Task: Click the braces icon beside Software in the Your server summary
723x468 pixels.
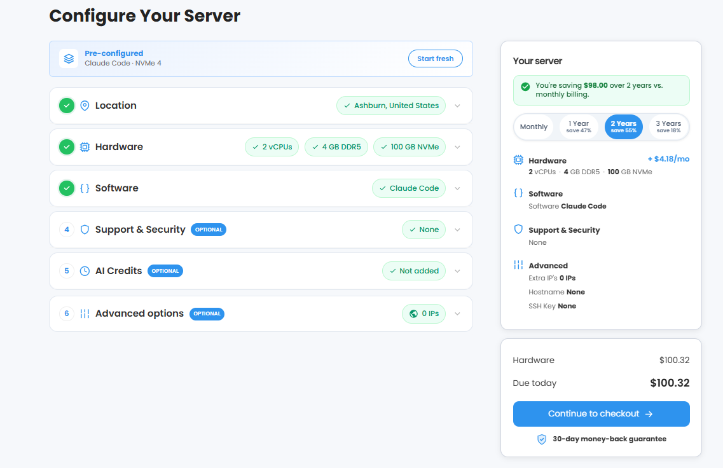Action: pyautogui.click(x=518, y=193)
